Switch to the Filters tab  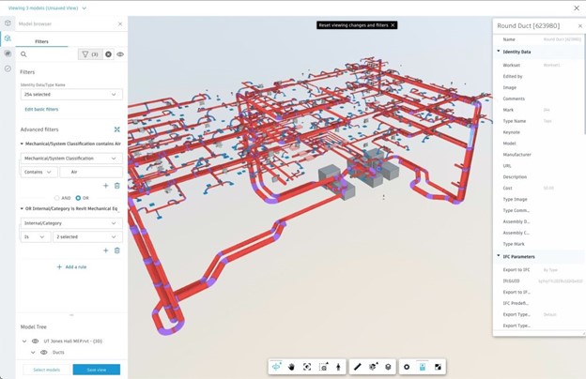coord(41,41)
